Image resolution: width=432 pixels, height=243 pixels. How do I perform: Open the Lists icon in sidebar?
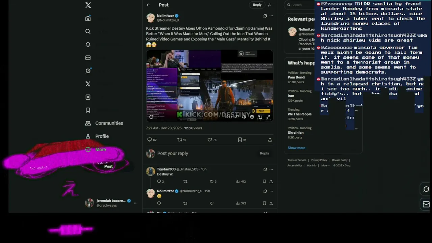pyautogui.click(x=88, y=97)
